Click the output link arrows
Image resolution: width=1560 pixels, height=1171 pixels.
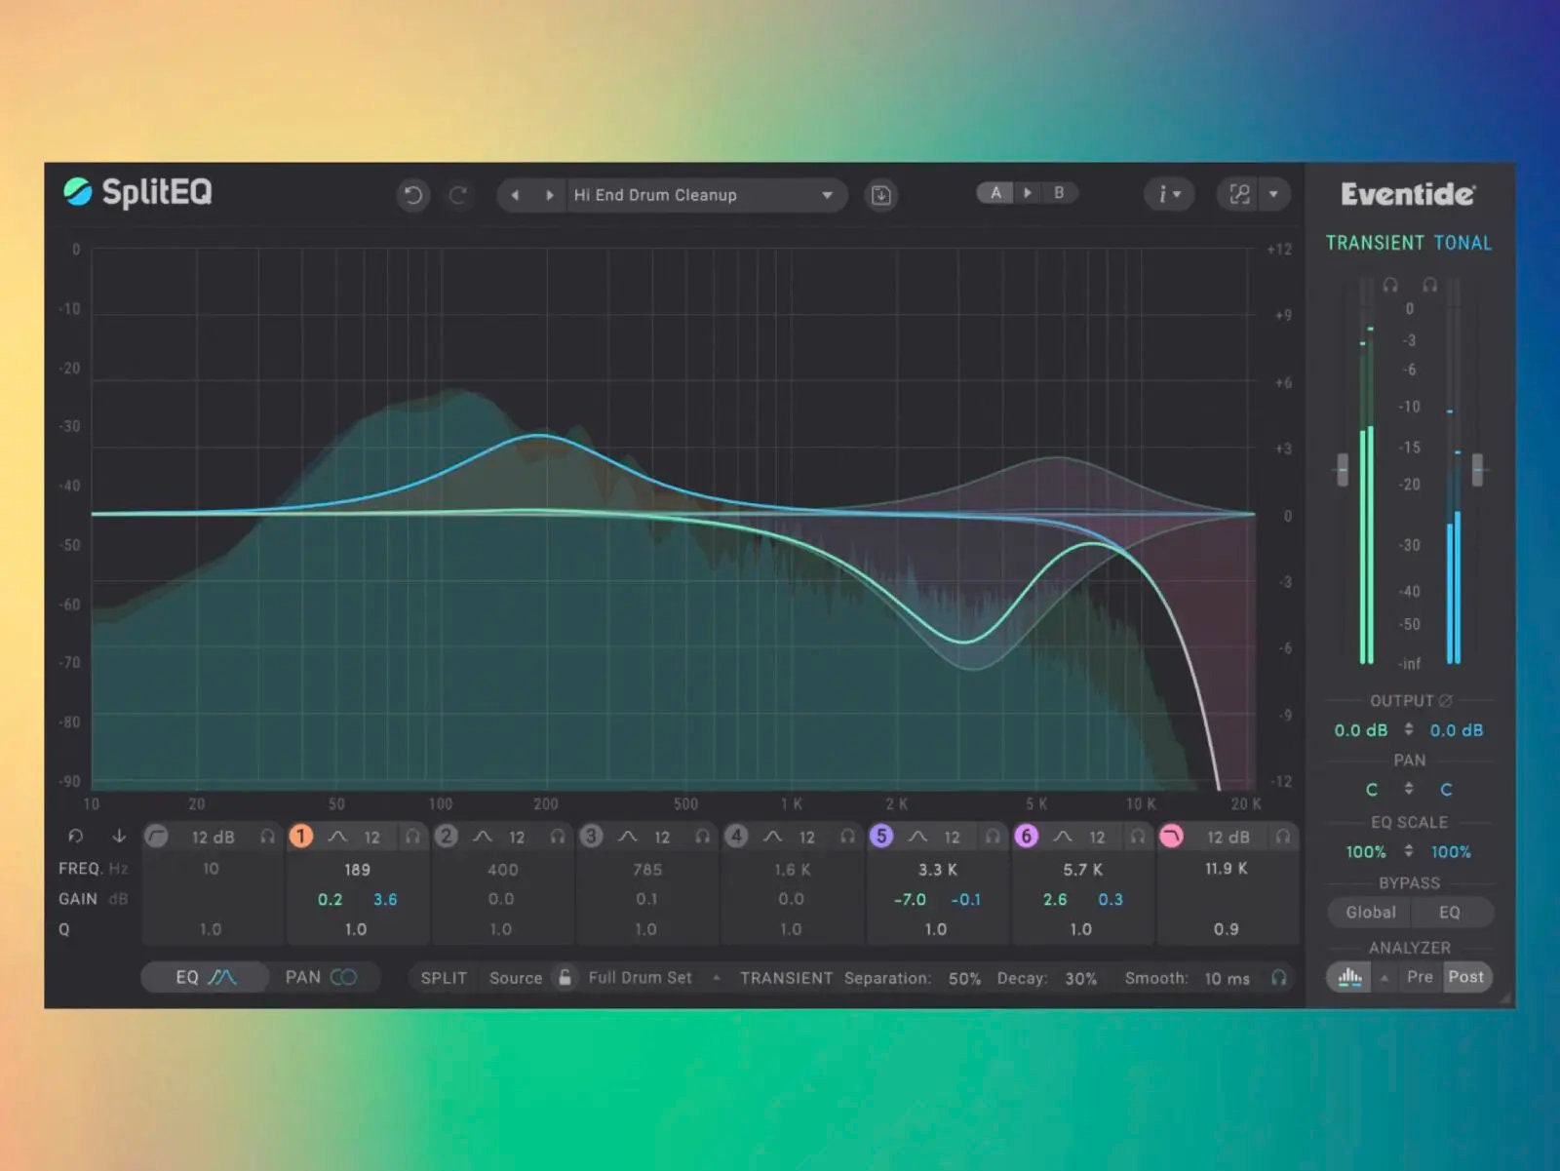pos(1408,729)
